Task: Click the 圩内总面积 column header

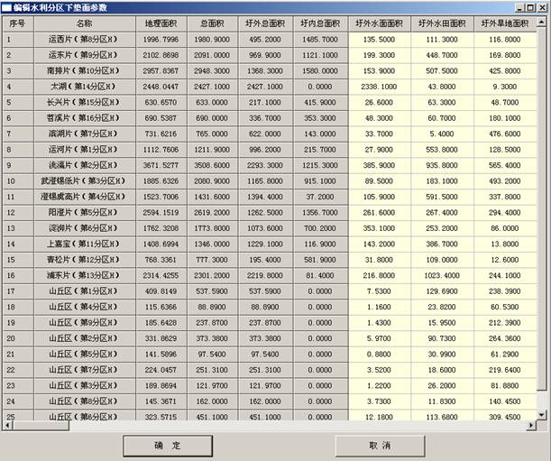Action: click(x=320, y=23)
